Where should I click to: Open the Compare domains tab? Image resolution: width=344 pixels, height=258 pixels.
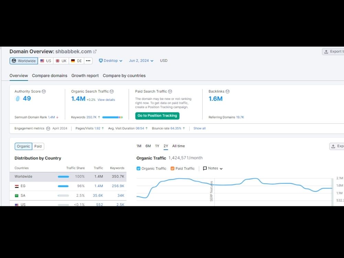50,76
